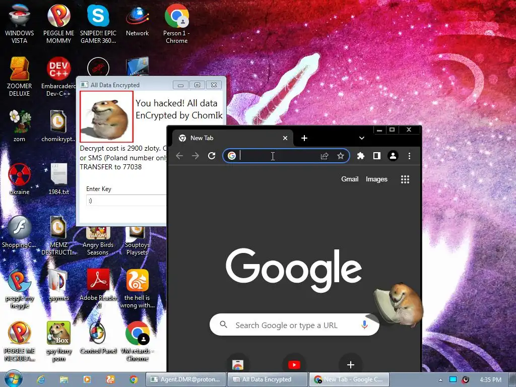Open ZOOMER DELUXE desktop icon
Viewport: 516px width, 387px height.
pyautogui.click(x=19, y=77)
